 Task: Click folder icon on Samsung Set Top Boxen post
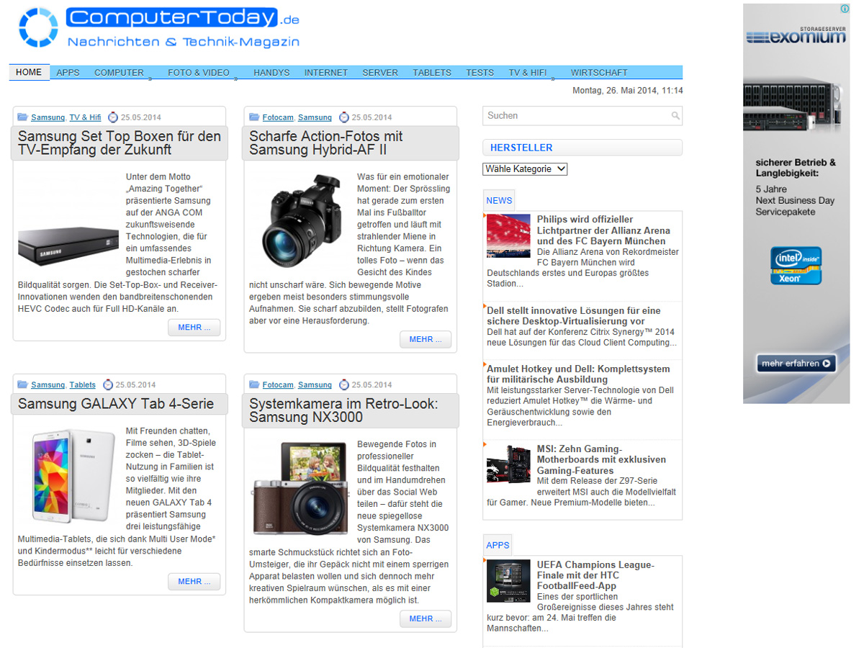click(x=23, y=117)
